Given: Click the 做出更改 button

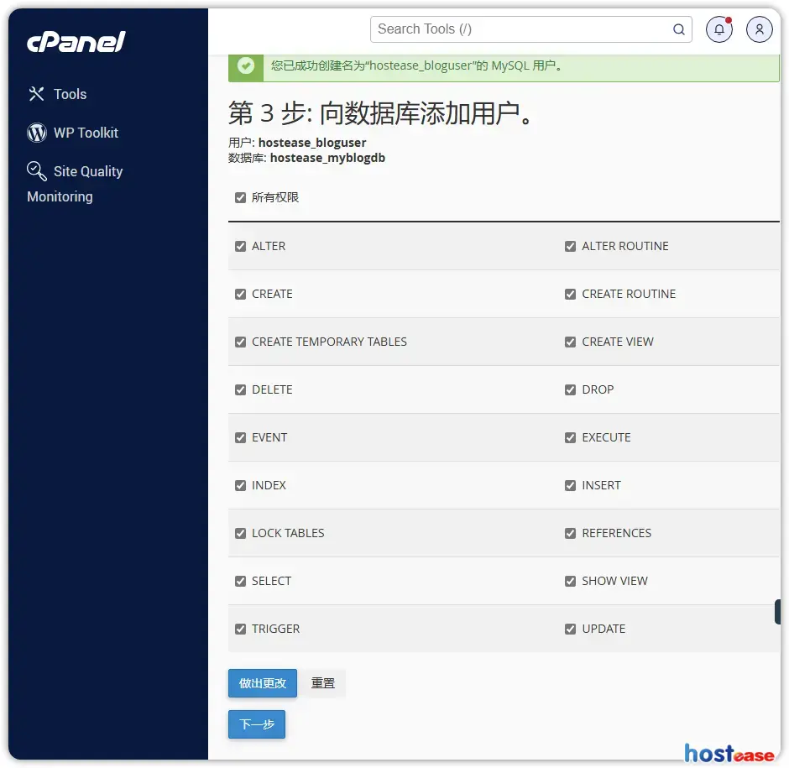Looking at the screenshot, I should click(x=262, y=683).
